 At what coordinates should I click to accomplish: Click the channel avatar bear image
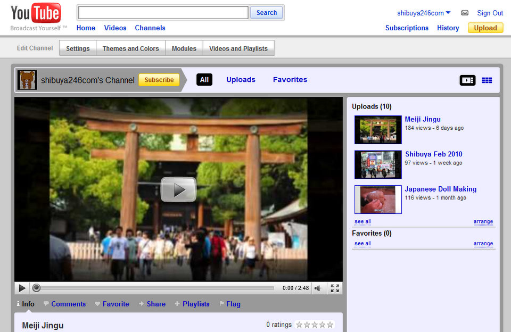(x=27, y=80)
